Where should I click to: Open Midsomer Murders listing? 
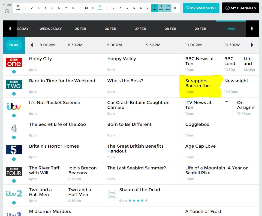point(103,211)
